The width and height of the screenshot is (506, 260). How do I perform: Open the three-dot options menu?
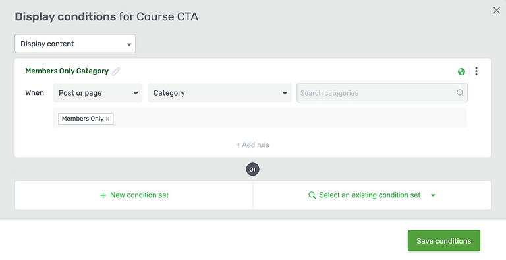click(476, 71)
